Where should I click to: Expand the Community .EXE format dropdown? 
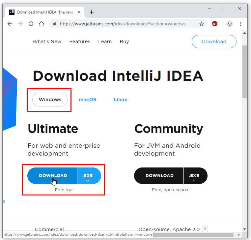(x=195, y=176)
